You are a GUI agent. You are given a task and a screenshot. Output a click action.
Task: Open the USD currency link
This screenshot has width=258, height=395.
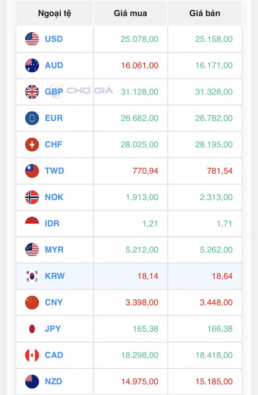[x=54, y=39]
